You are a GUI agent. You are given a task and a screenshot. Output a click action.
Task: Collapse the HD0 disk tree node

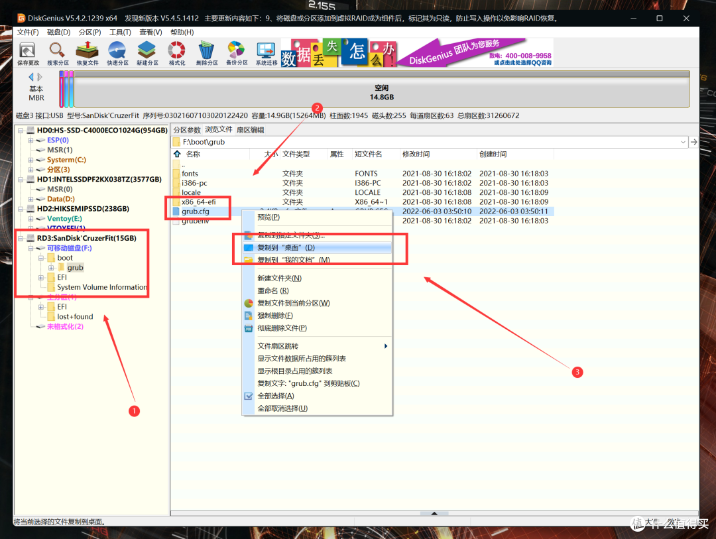click(x=21, y=131)
